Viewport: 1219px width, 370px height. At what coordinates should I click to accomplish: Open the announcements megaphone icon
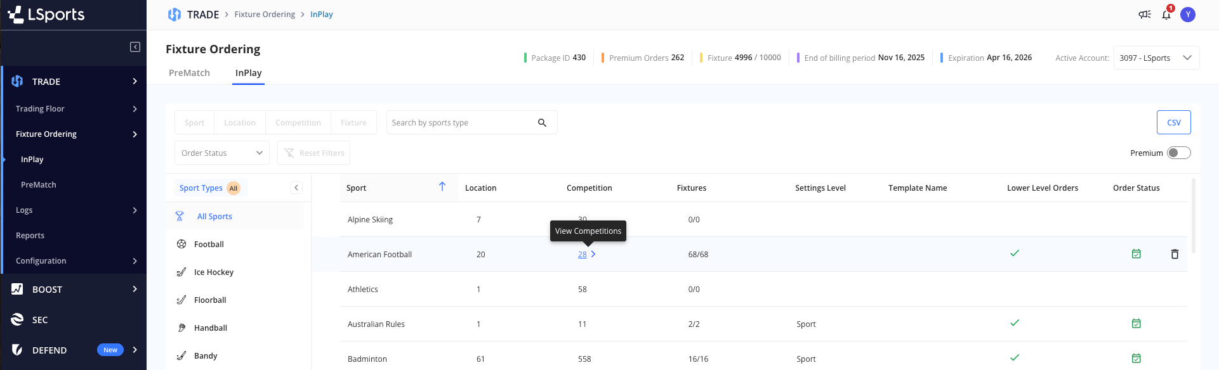point(1145,15)
